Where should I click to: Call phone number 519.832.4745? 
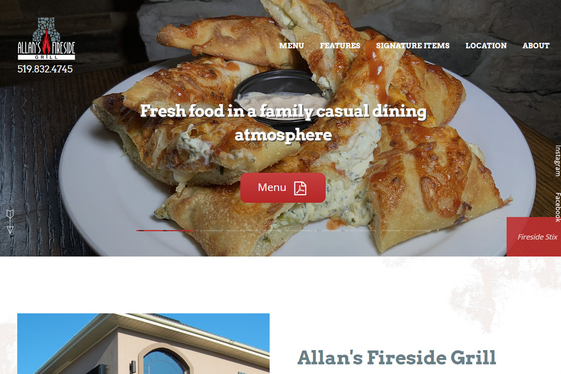point(45,69)
